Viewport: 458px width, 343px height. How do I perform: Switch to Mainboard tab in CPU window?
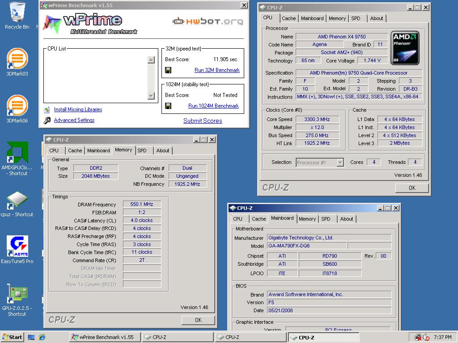coord(312,18)
